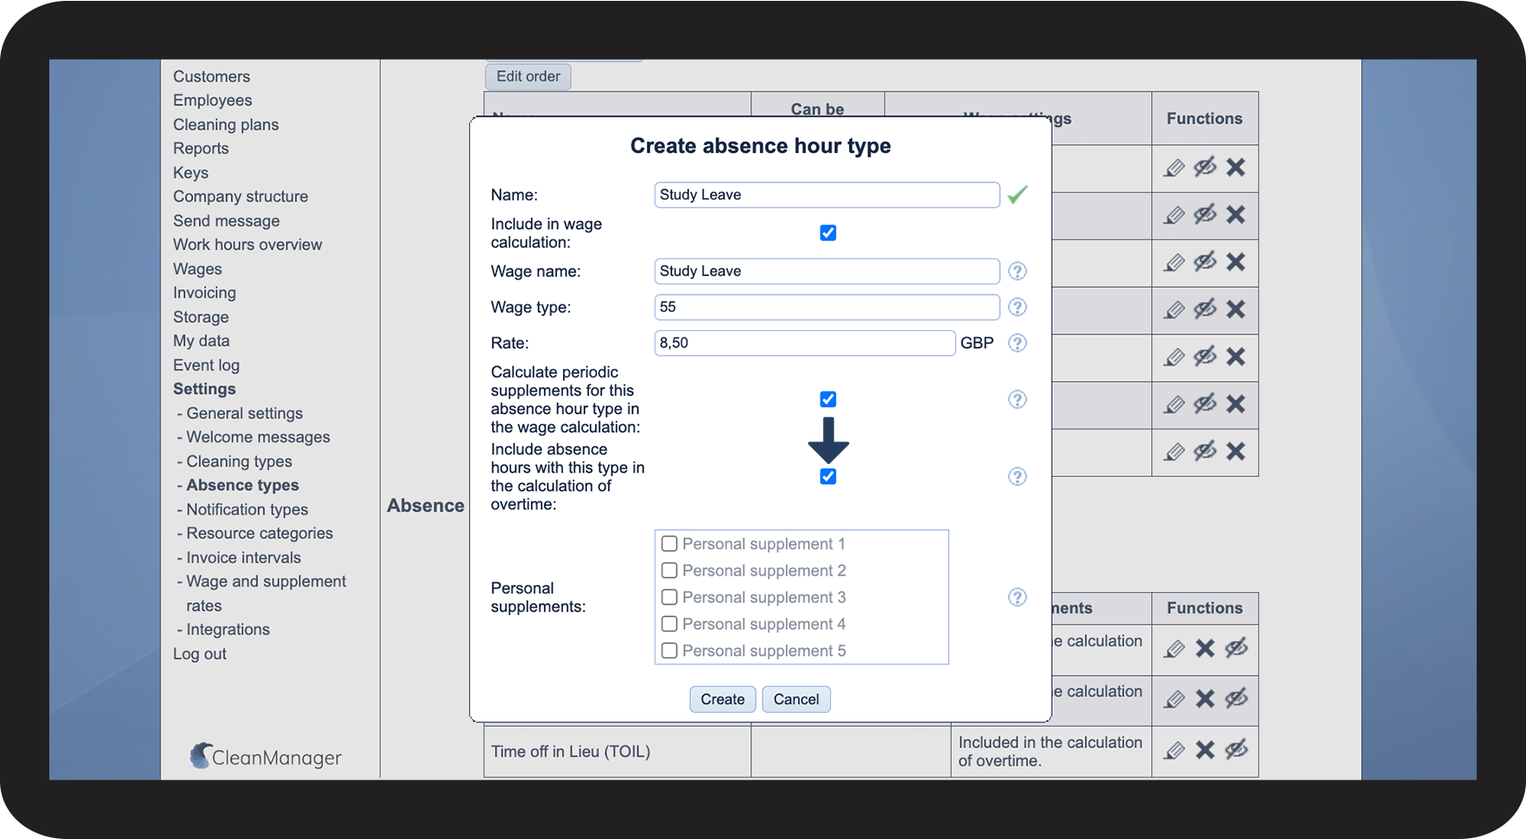
Task: Cancel the absence hour type dialog
Action: click(x=795, y=699)
